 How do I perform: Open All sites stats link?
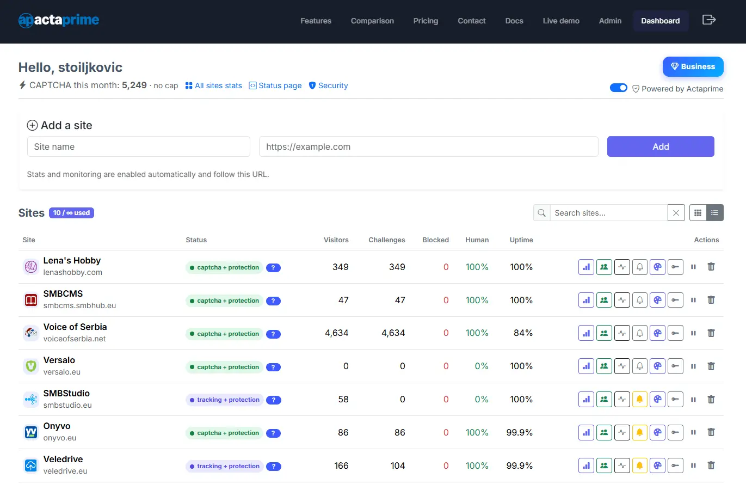pyautogui.click(x=213, y=85)
